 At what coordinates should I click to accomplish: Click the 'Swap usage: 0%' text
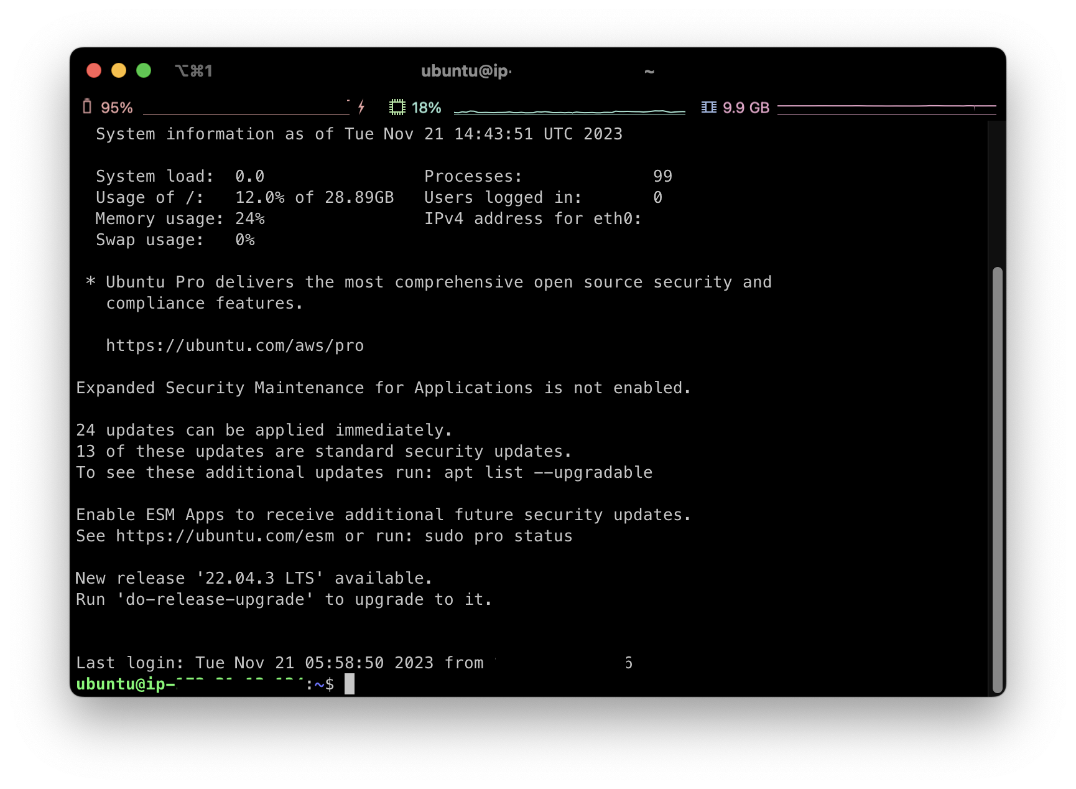175,240
